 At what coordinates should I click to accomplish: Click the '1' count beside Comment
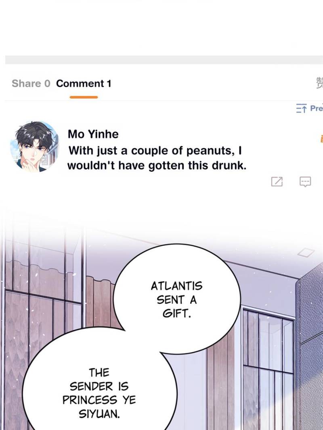tap(109, 83)
